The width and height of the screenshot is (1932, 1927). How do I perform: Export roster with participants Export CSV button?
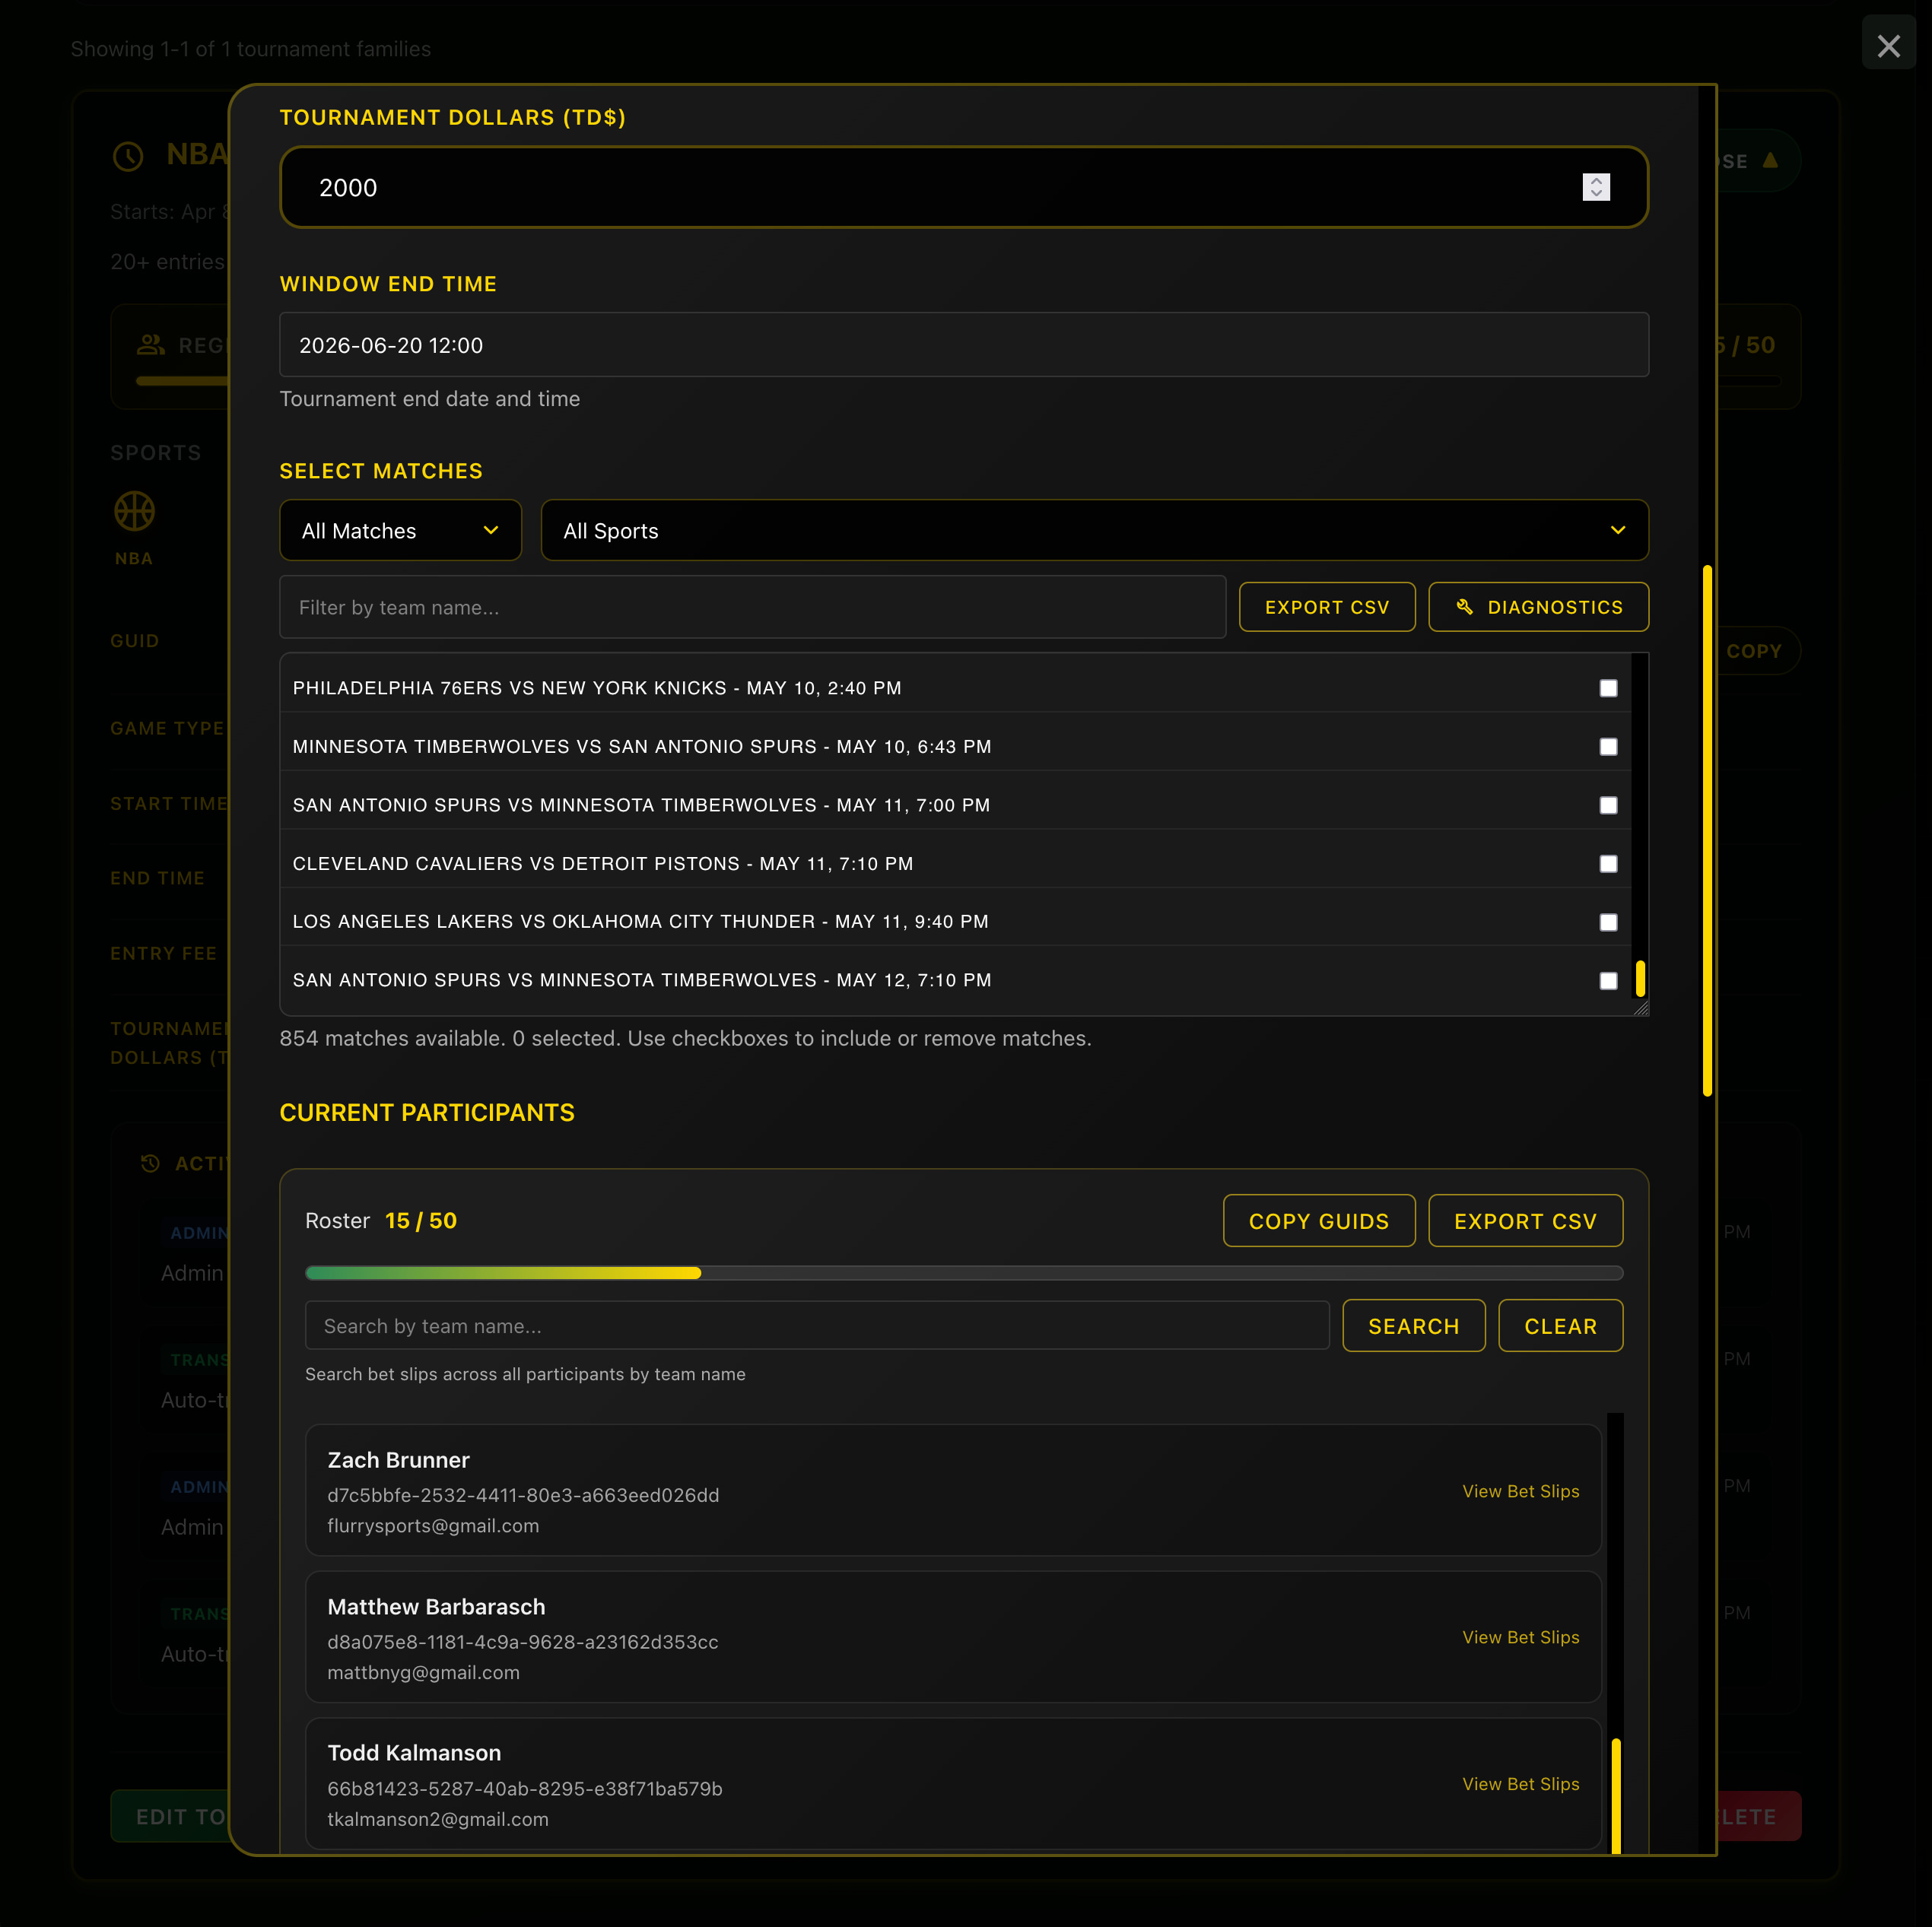tap(1525, 1221)
